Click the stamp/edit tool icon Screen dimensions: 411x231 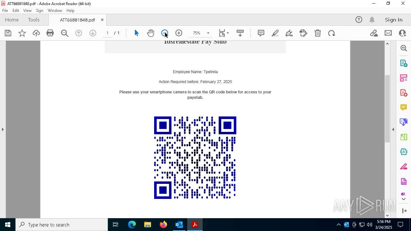click(x=303, y=33)
